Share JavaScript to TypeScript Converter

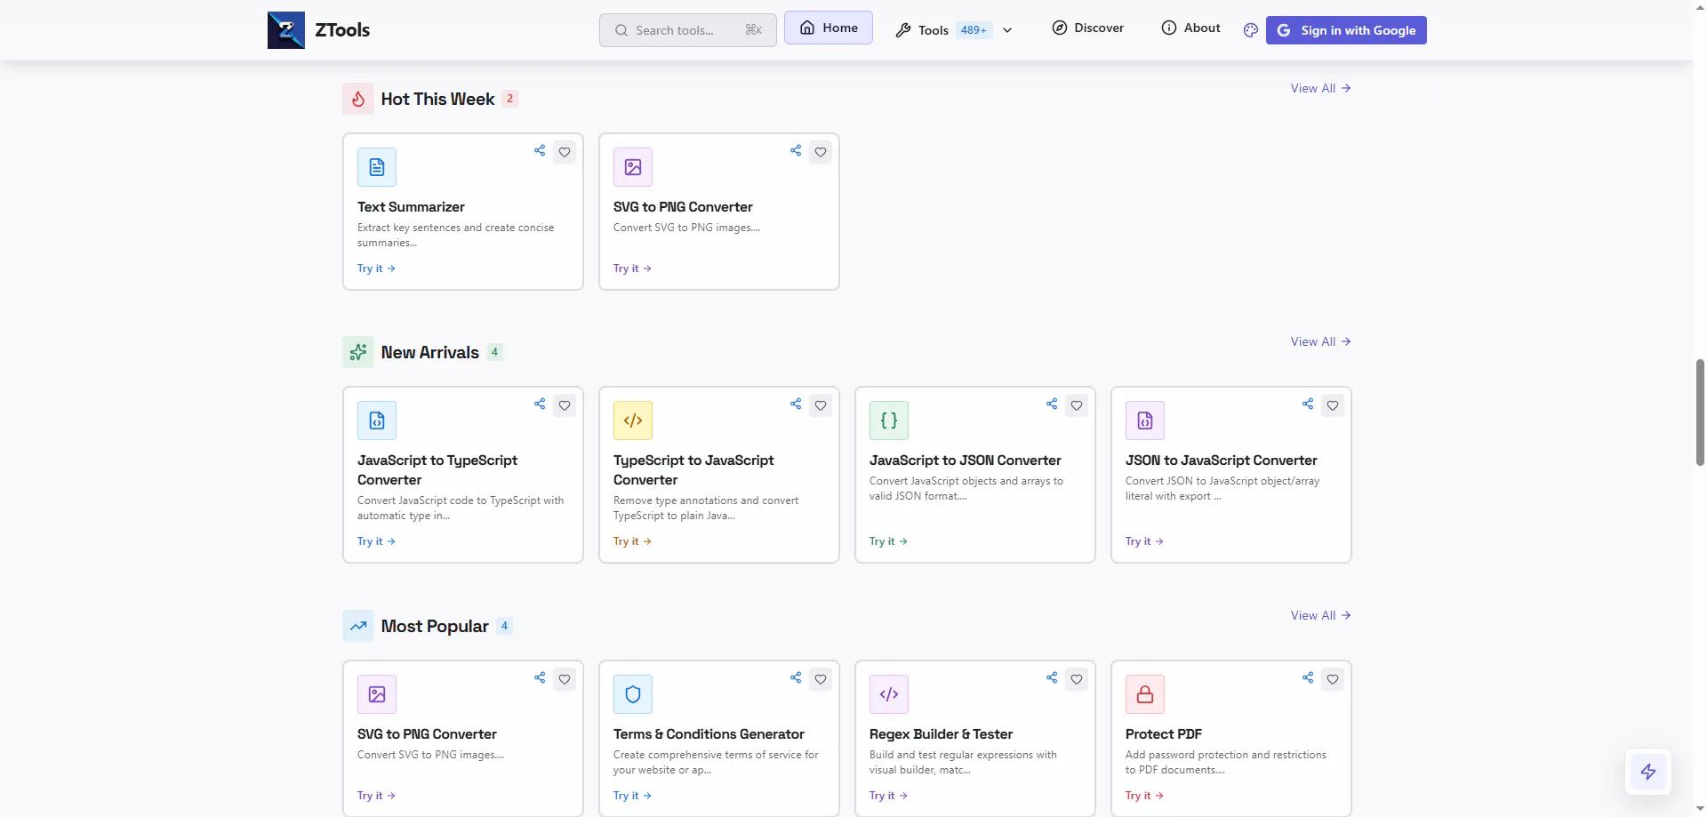click(540, 404)
